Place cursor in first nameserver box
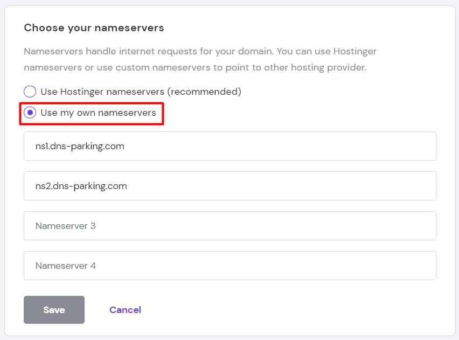Image resolution: width=459 pixels, height=340 pixels. coord(229,146)
